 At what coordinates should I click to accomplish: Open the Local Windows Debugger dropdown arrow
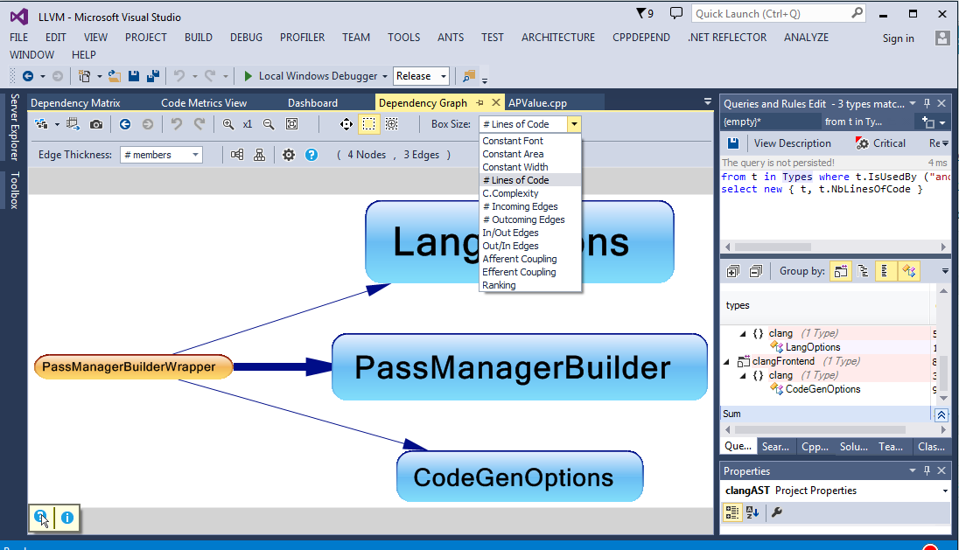[385, 76]
